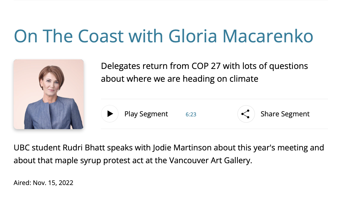Viewport: 342px width, 197px height.
Task: Open the On The Coast show title link
Action: coord(163,36)
